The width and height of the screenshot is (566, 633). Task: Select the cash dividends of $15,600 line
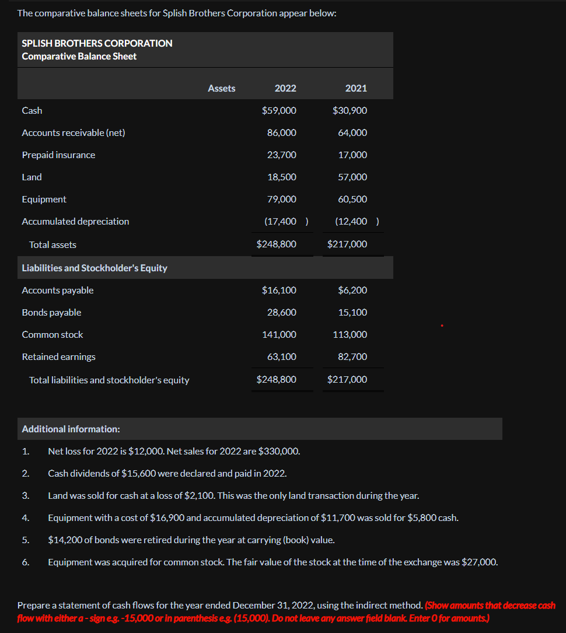click(167, 474)
